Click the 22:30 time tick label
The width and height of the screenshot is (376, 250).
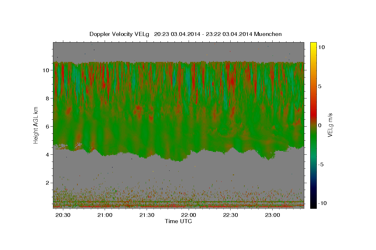click(x=231, y=215)
